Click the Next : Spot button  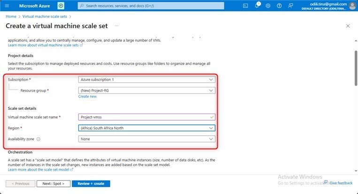[53, 184]
